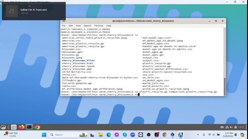Screen dimensions: 248x139
Task: Open Zoom from the Windows taskbar
Action: pos(133,135)
